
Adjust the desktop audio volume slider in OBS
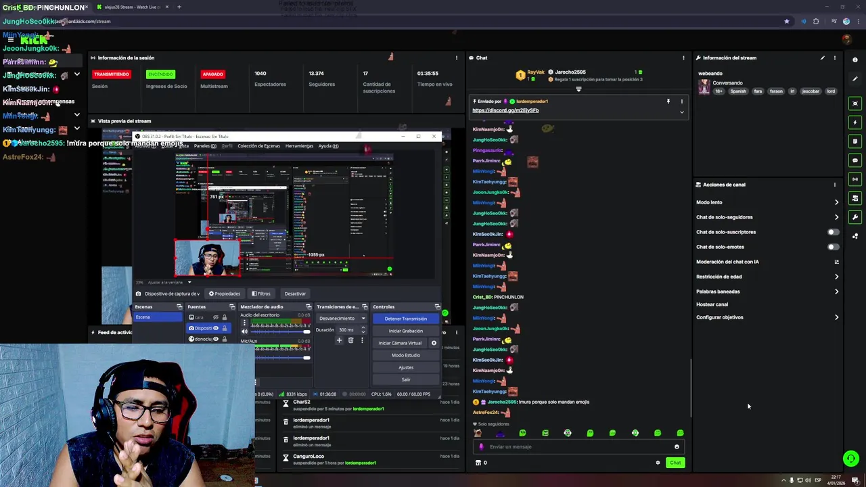[x=281, y=331]
